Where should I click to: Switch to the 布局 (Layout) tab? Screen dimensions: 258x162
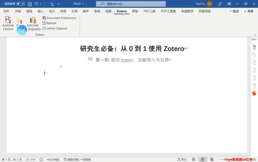[x=63, y=11]
